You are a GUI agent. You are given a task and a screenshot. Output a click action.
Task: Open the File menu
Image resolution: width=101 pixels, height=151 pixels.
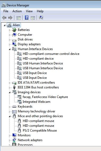[6, 11]
